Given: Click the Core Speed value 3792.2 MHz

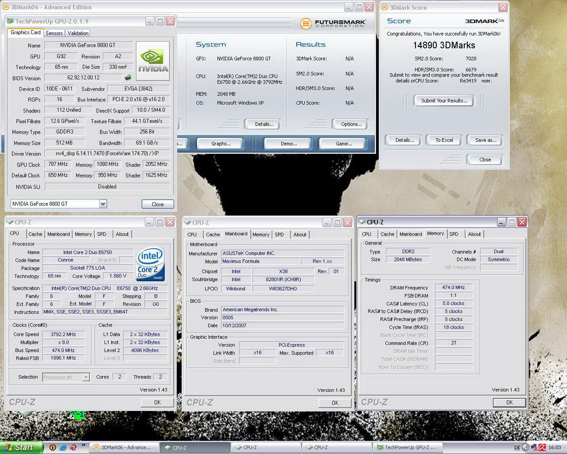Looking at the screenshot, I should [63, 334].
